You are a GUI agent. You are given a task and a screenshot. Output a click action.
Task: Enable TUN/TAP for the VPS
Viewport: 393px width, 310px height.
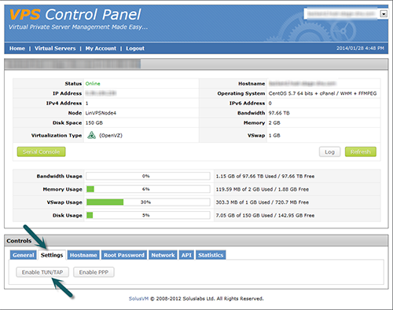coord(42,272)
